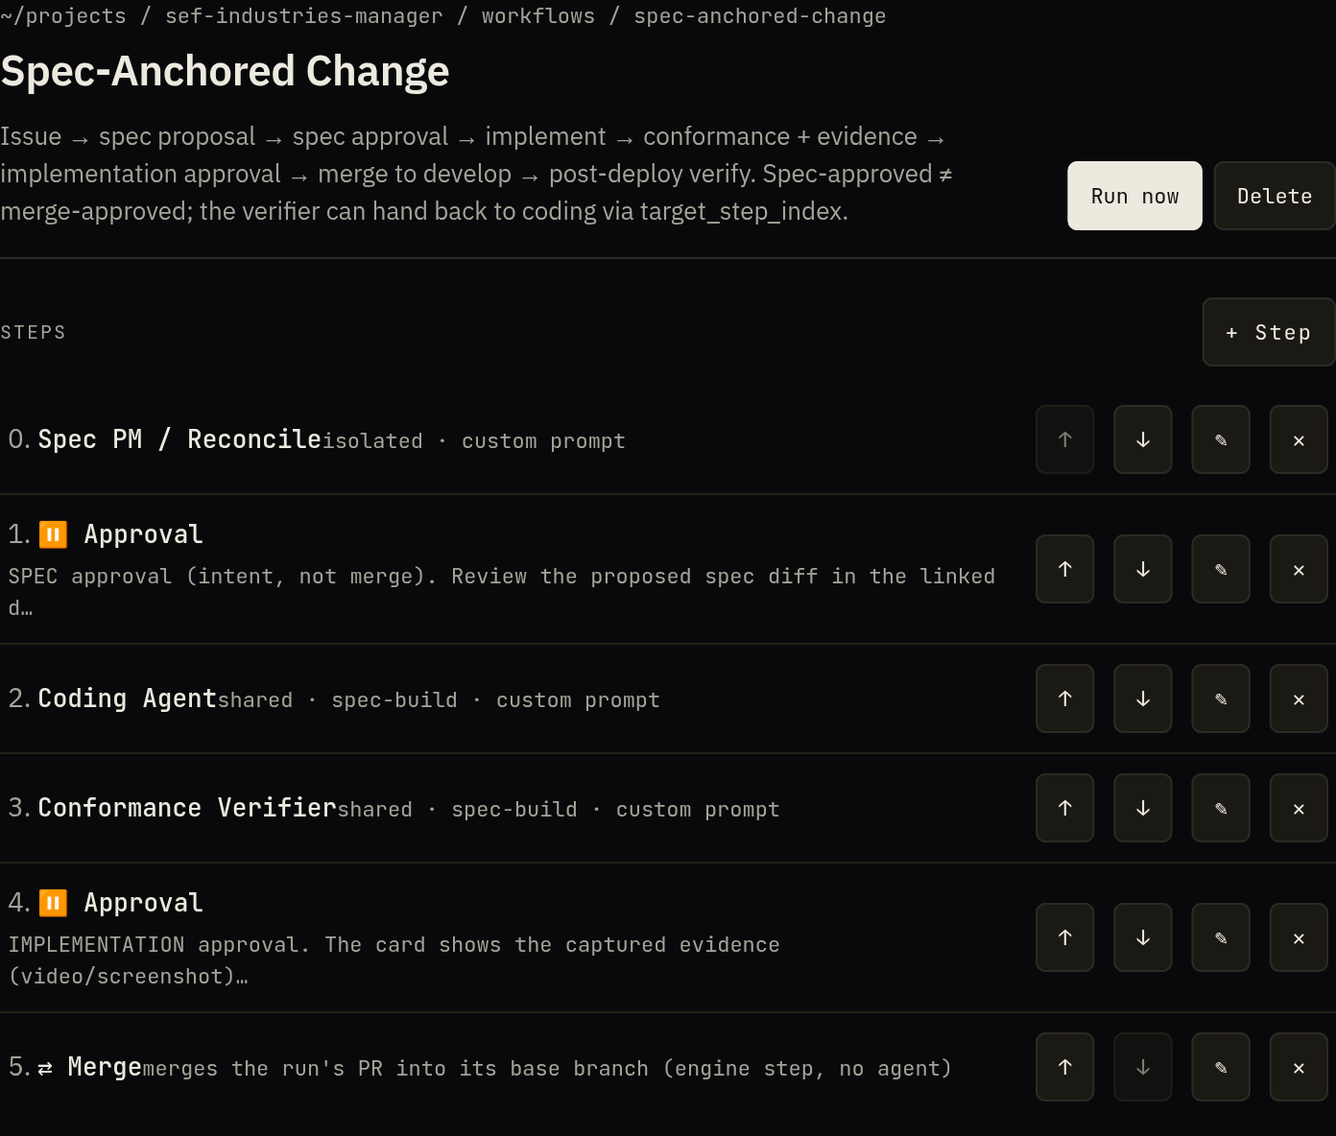Click pause icon on step 1 Approval

tap(53, 534)
